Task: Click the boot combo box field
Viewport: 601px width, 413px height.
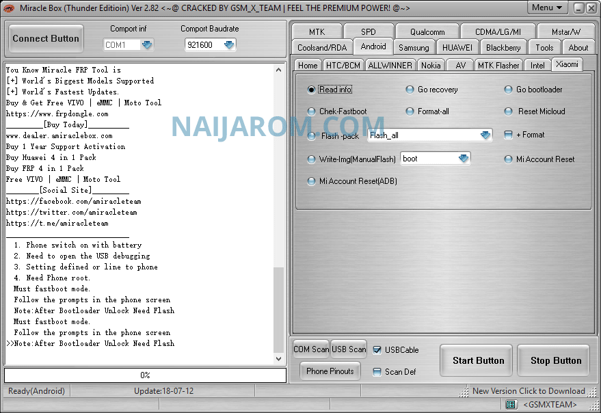Action: [436, 159]
